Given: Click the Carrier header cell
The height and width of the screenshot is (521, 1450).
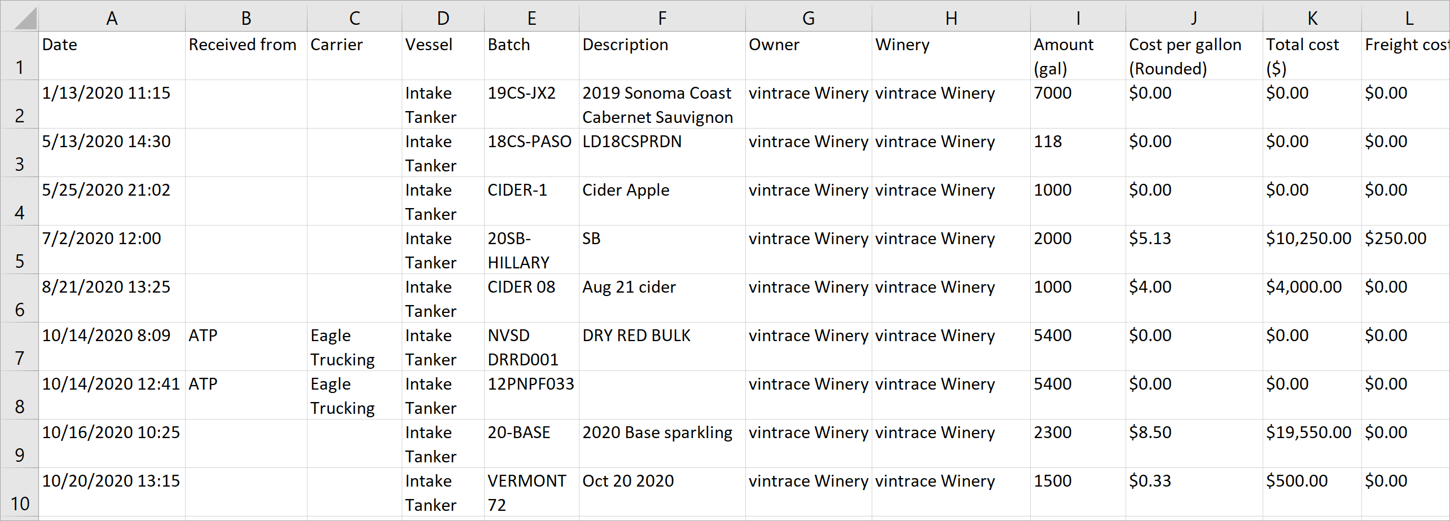Looking at the screenshot, I should (x=354, y=56).
